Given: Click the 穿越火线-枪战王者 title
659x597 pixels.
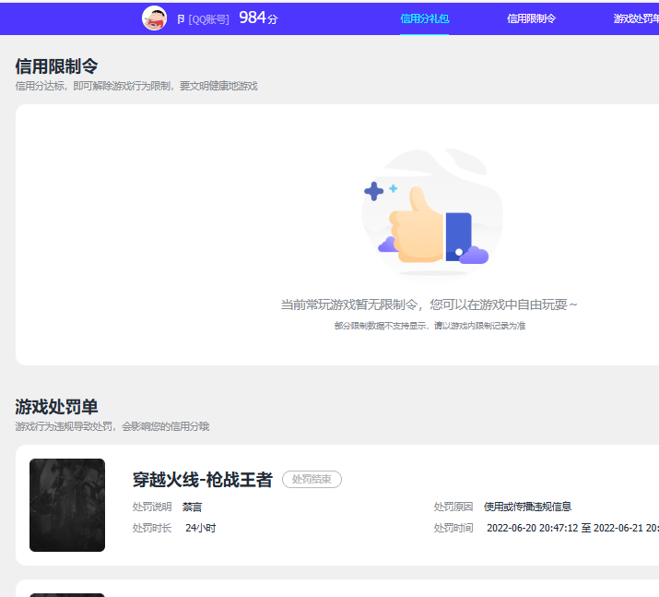Looking at the screenshot, I should coord(203,480).
